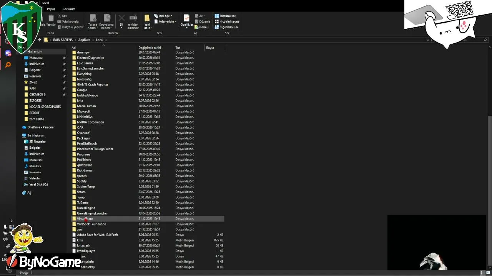Open the Kopyalama hedefi copy-to icon
Image resolution: width=492 pixels, height=276 pixels.
coord(107,18)
